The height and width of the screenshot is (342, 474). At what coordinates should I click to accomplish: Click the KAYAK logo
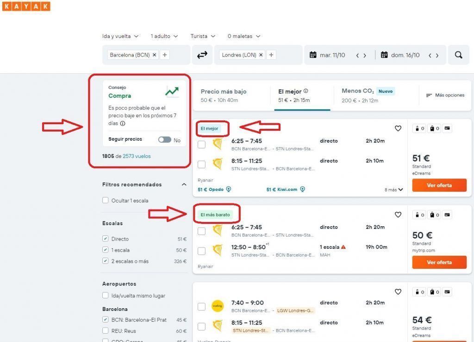pyautogui.click(x=26, y=6)
